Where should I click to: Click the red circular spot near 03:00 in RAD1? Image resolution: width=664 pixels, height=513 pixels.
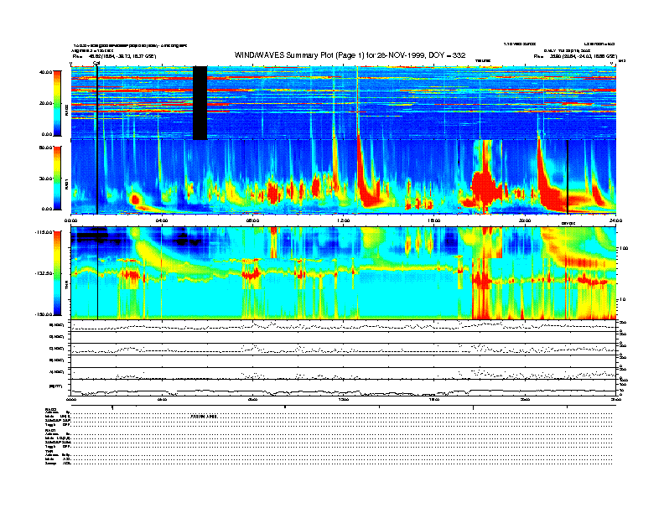[135, 199]
